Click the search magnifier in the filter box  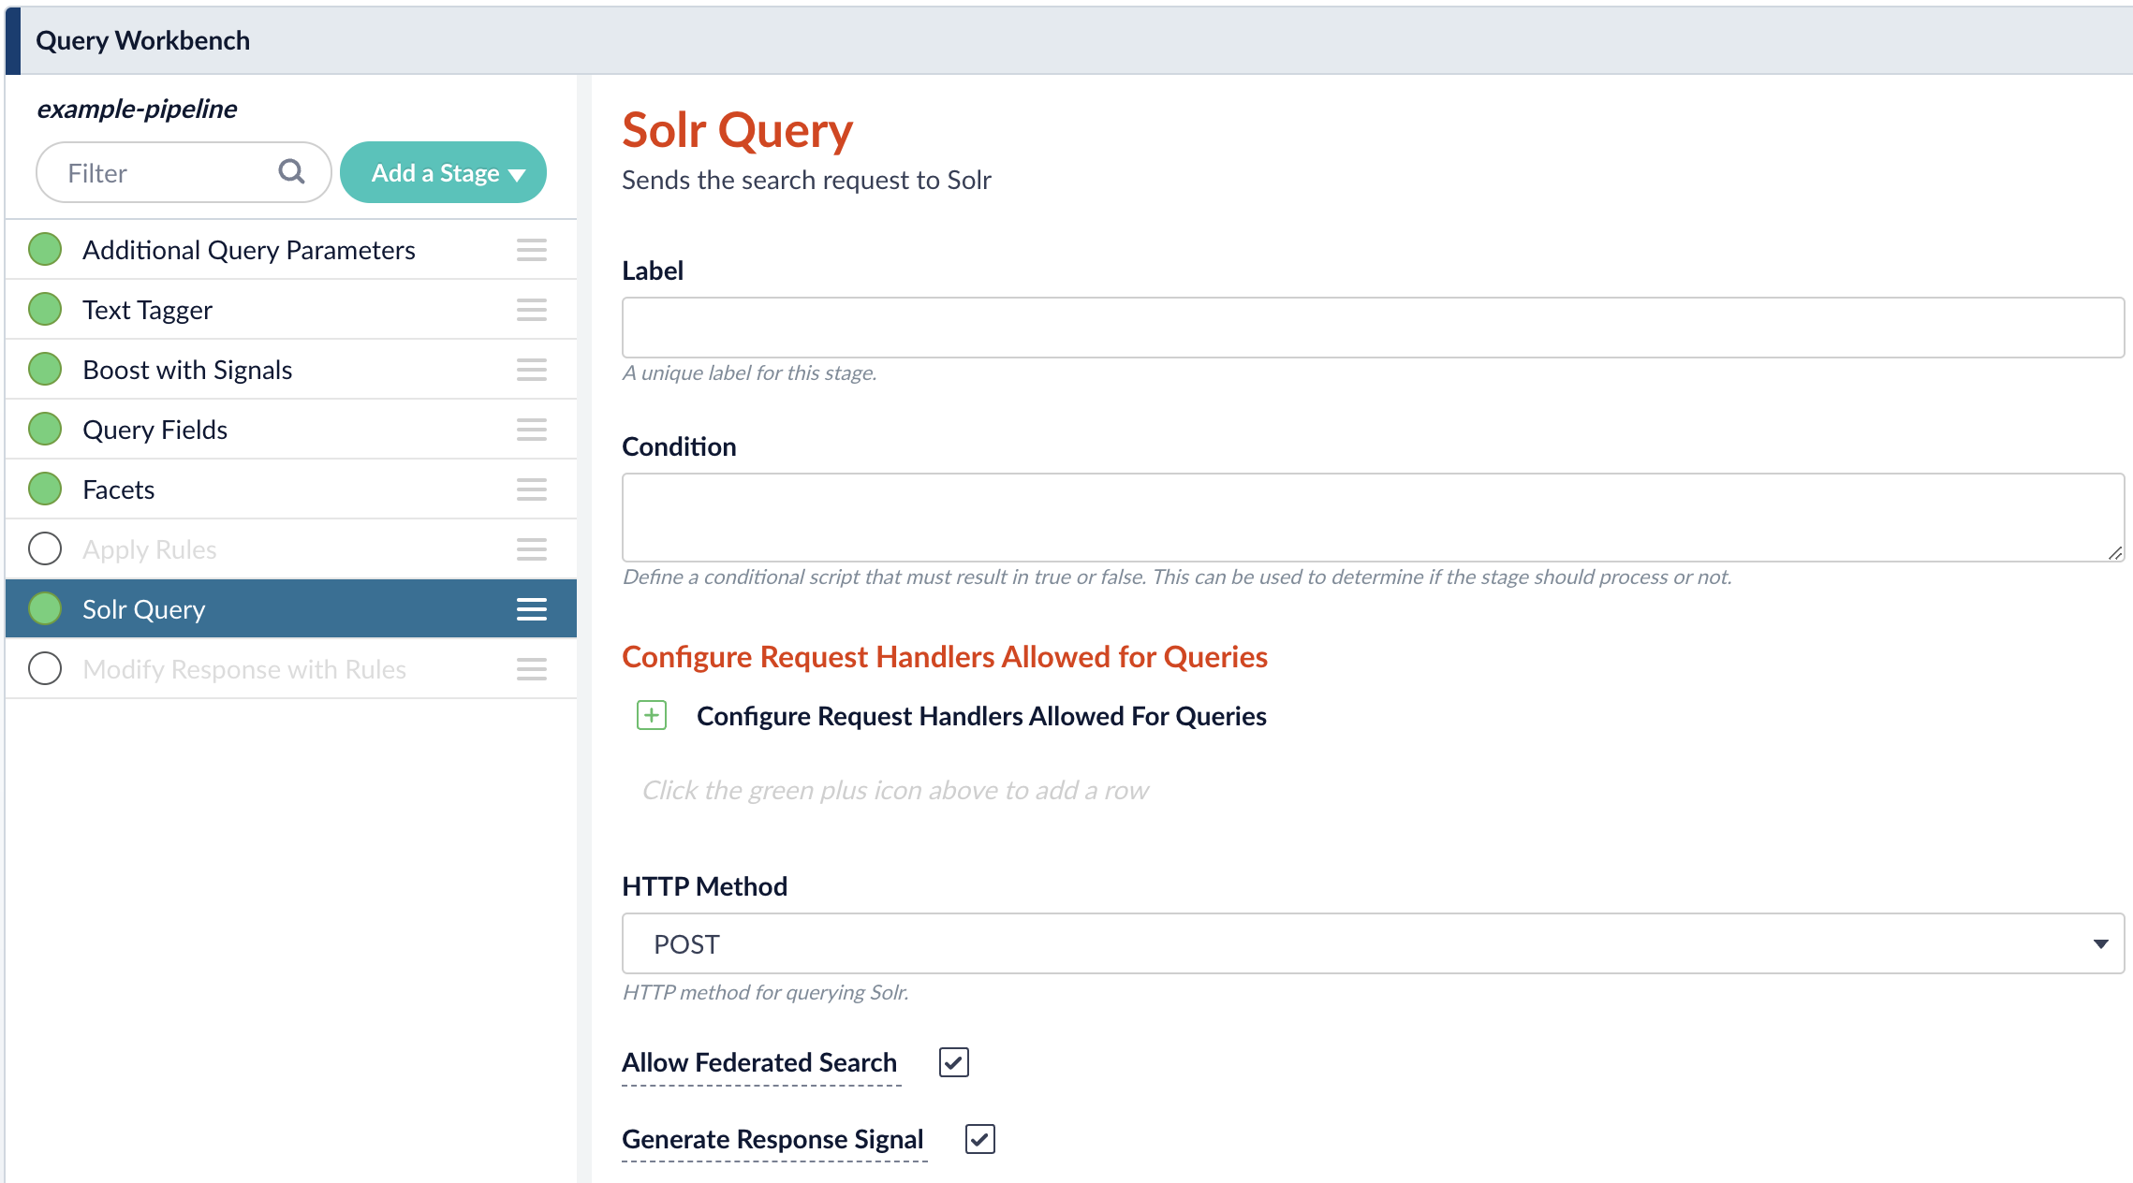pos(291,172)
